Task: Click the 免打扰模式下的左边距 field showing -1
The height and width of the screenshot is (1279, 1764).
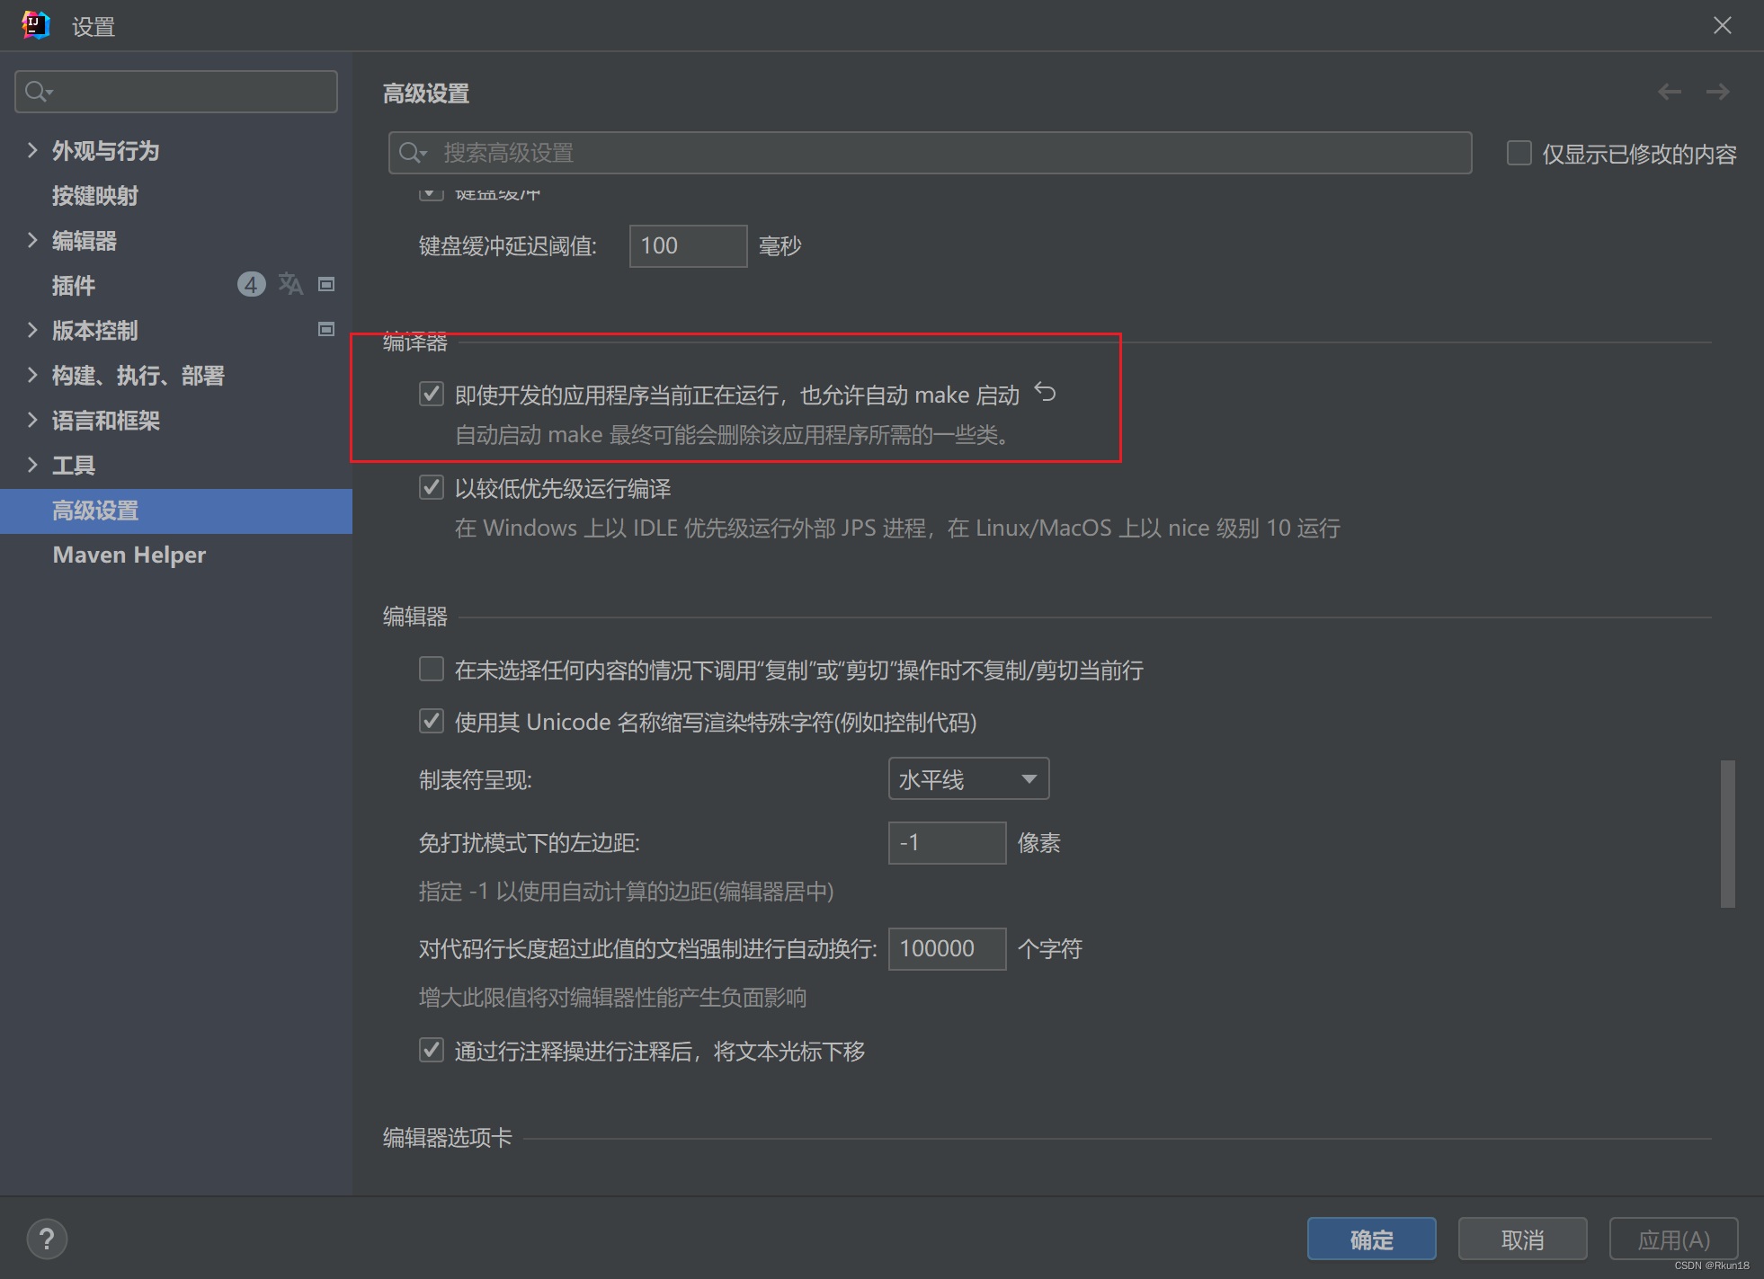Action: (x=947, y=842)
